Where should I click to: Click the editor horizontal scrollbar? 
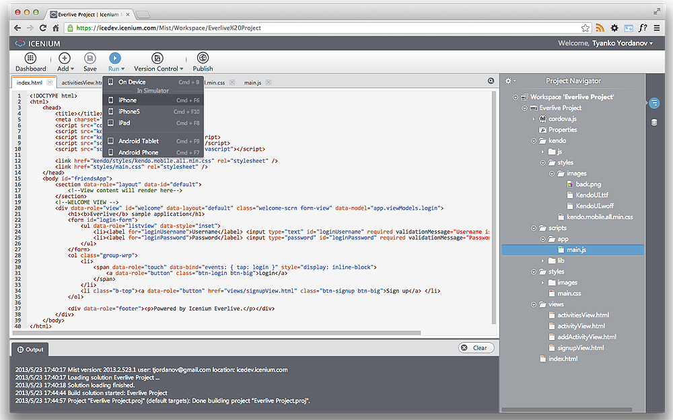pyautogui.click(x=217, y=333)
